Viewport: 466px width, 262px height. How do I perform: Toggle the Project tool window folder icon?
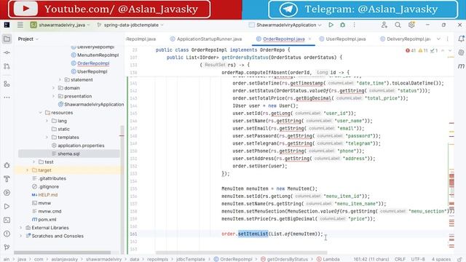[7, 39]
